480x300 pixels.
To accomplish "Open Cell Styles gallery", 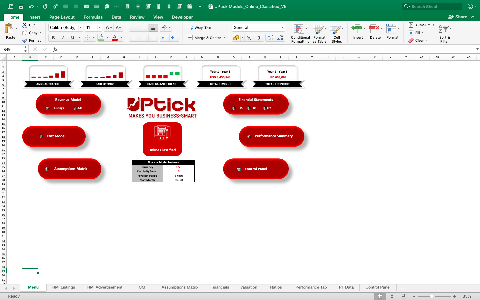I will (337, 33).
